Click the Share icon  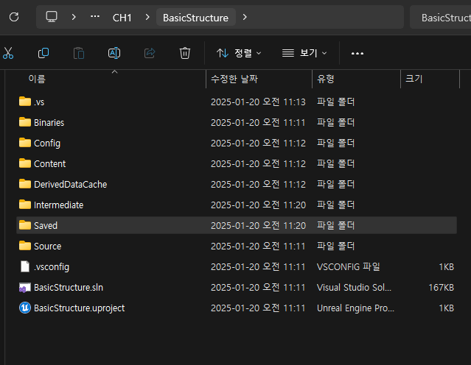click(150, 54)
